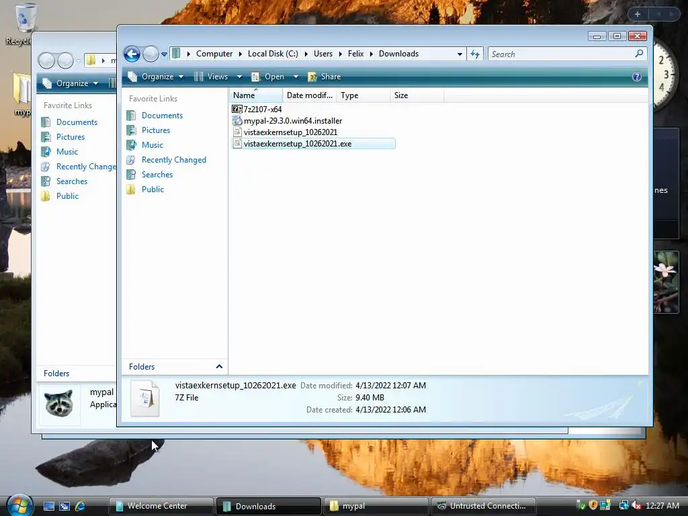The height and width of the screenshot is (516, 688).
Task: Click Show Desktop quick launch icon
Action: (x=48, y=506)
